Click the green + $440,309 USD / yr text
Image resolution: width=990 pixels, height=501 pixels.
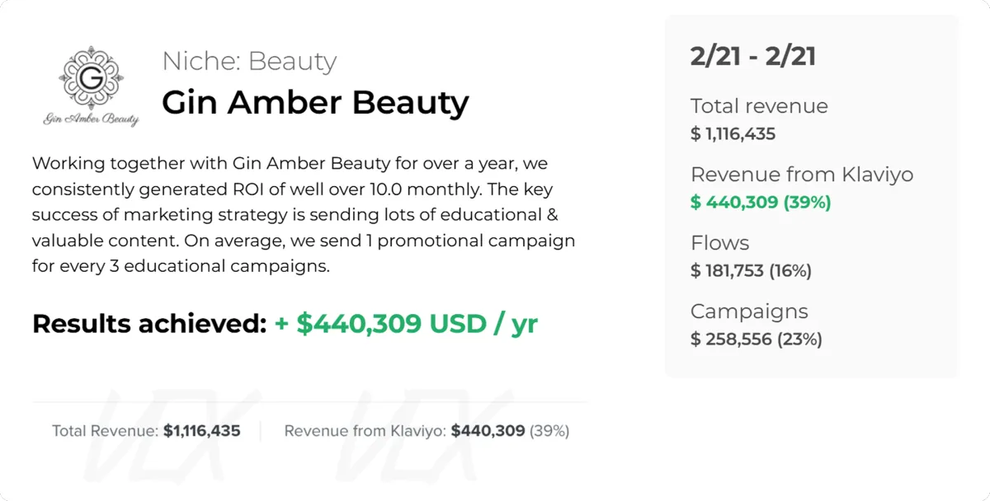[406, 323]
